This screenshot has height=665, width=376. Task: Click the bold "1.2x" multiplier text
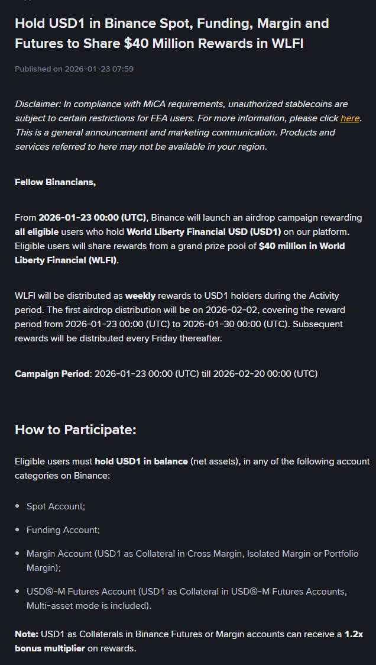[354, 634]
